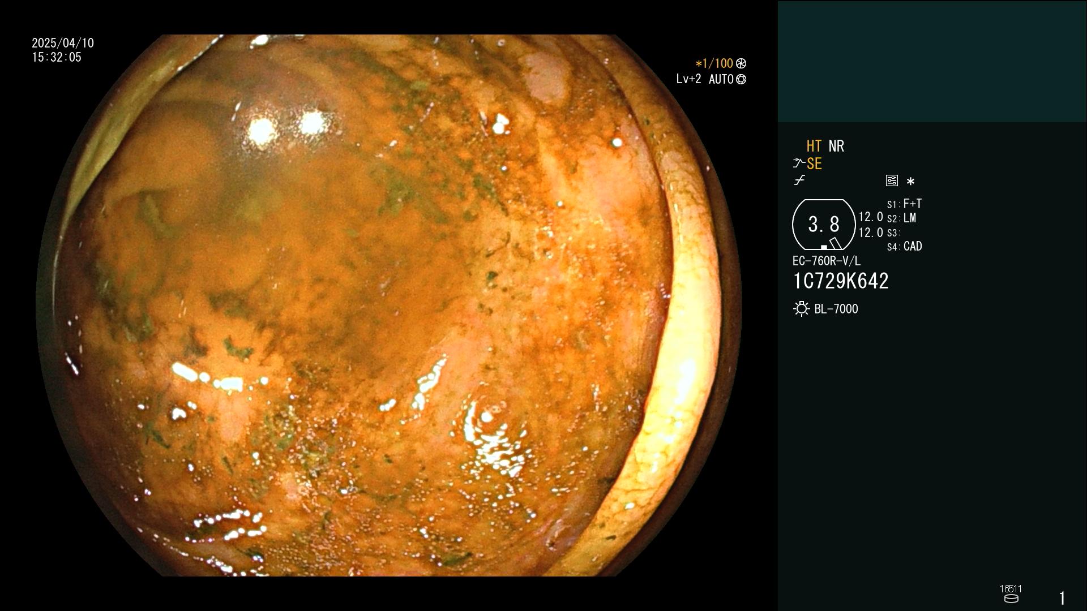The image size is (1087, 611).
Task: Click the shutter speed icon beside 1/100
Action: 741,64
